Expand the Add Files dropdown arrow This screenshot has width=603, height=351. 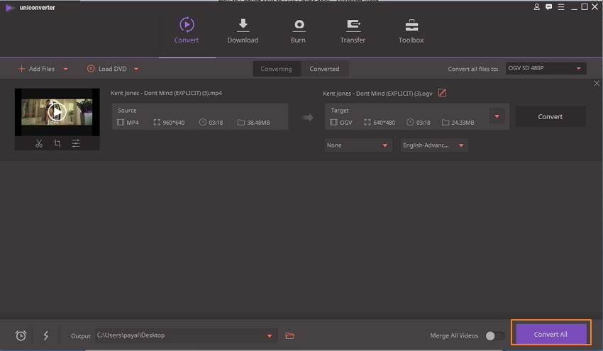(x=66, y=69)
